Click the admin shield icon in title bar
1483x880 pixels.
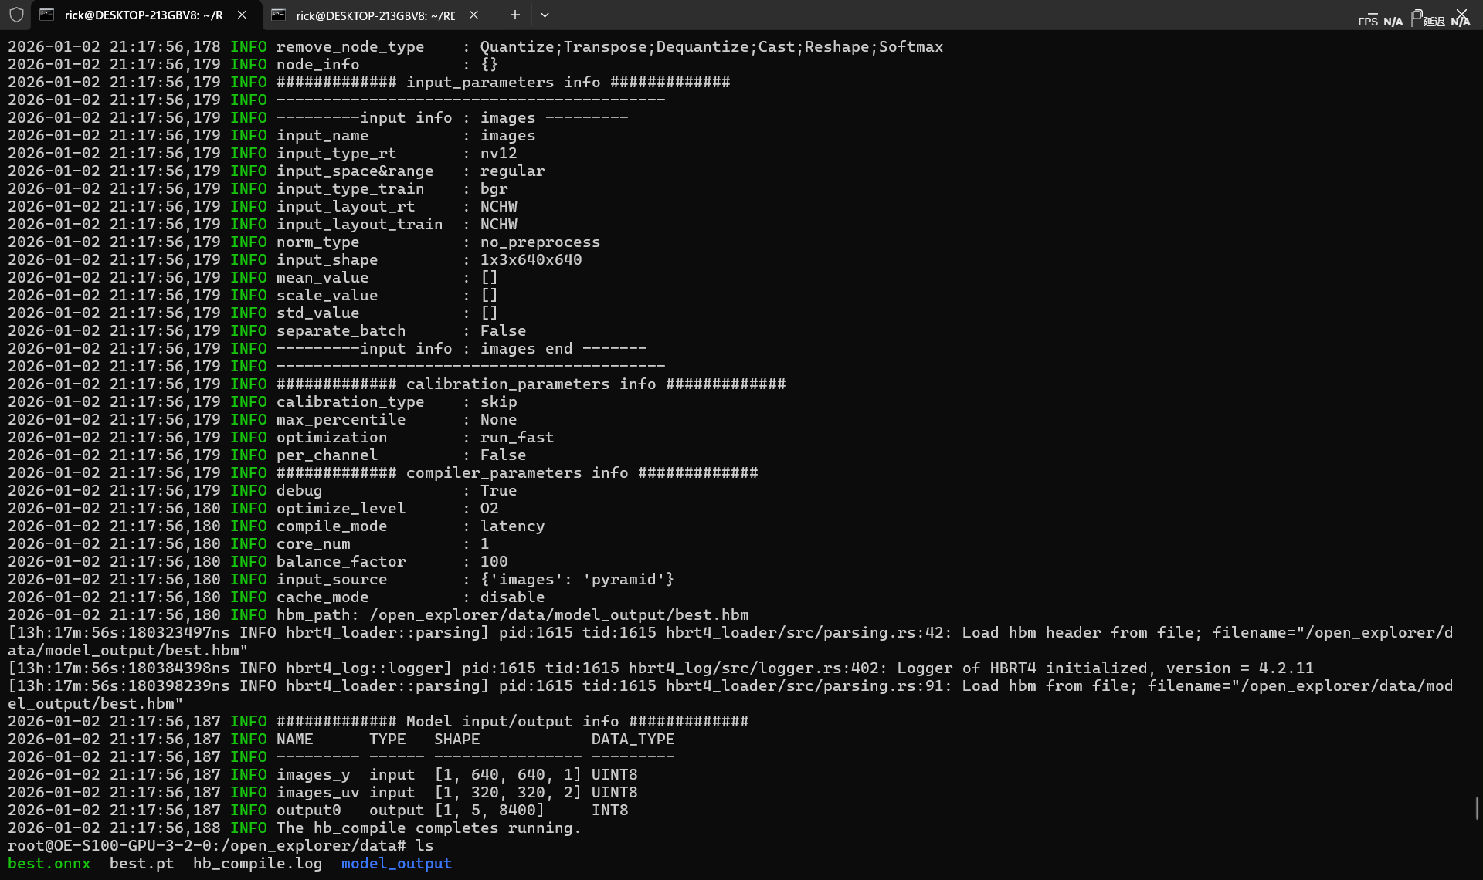[x=16, y=15]
